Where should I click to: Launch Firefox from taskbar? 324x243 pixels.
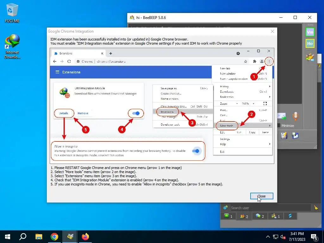click(85, 237)
